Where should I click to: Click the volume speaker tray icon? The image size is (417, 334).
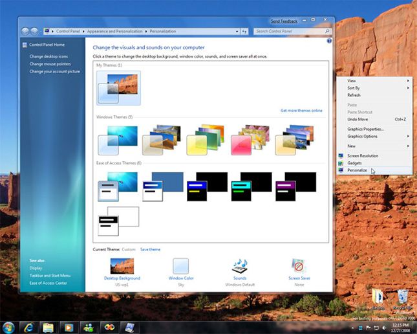click(x=384, y=328)
